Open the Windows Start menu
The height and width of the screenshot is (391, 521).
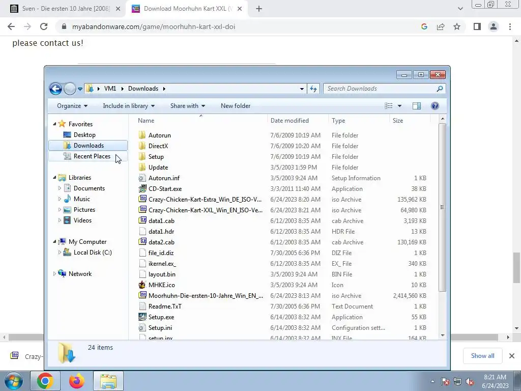pyautogui.click(x=14, y=381)
